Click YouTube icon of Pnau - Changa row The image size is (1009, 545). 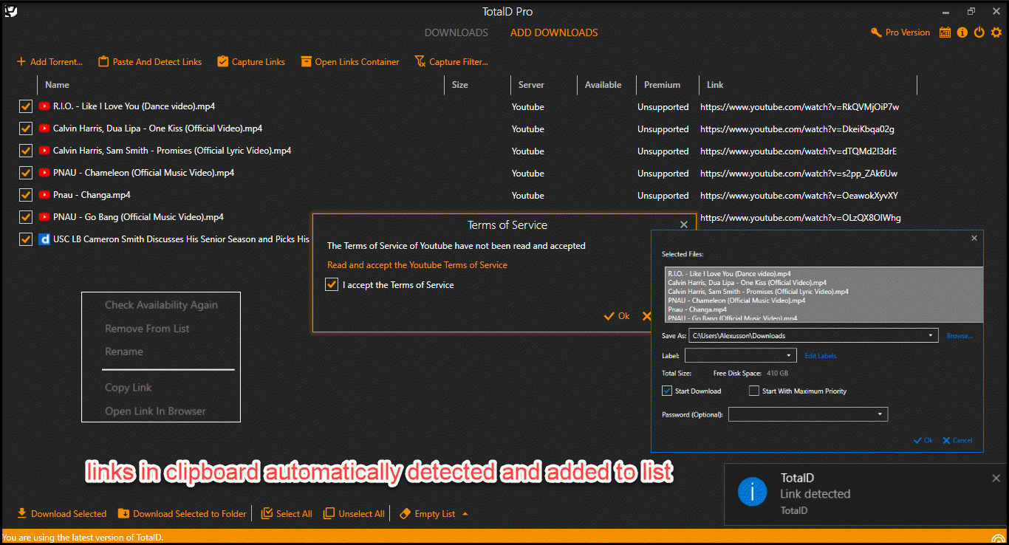point(44,195)
